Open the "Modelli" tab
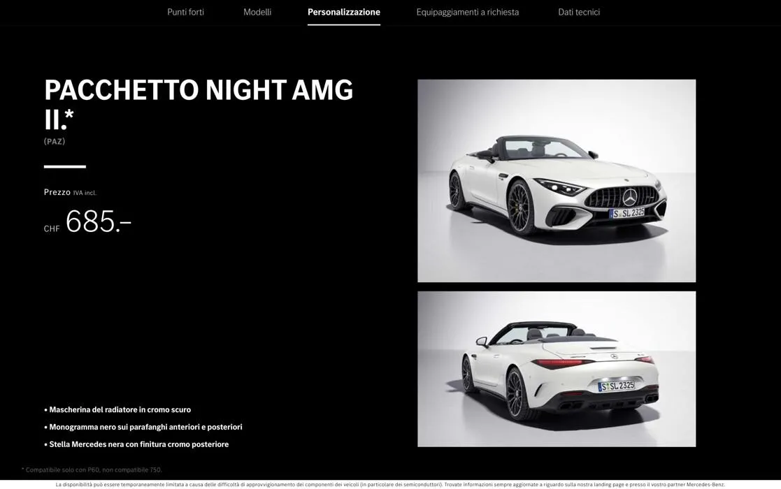The image size is (781, 489). [x=257, y=11]
